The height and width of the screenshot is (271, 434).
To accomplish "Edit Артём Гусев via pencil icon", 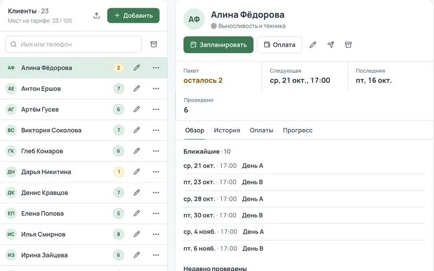I will click(137, 109).
